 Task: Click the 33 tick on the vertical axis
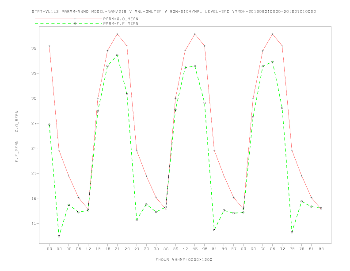coord(34,74)
